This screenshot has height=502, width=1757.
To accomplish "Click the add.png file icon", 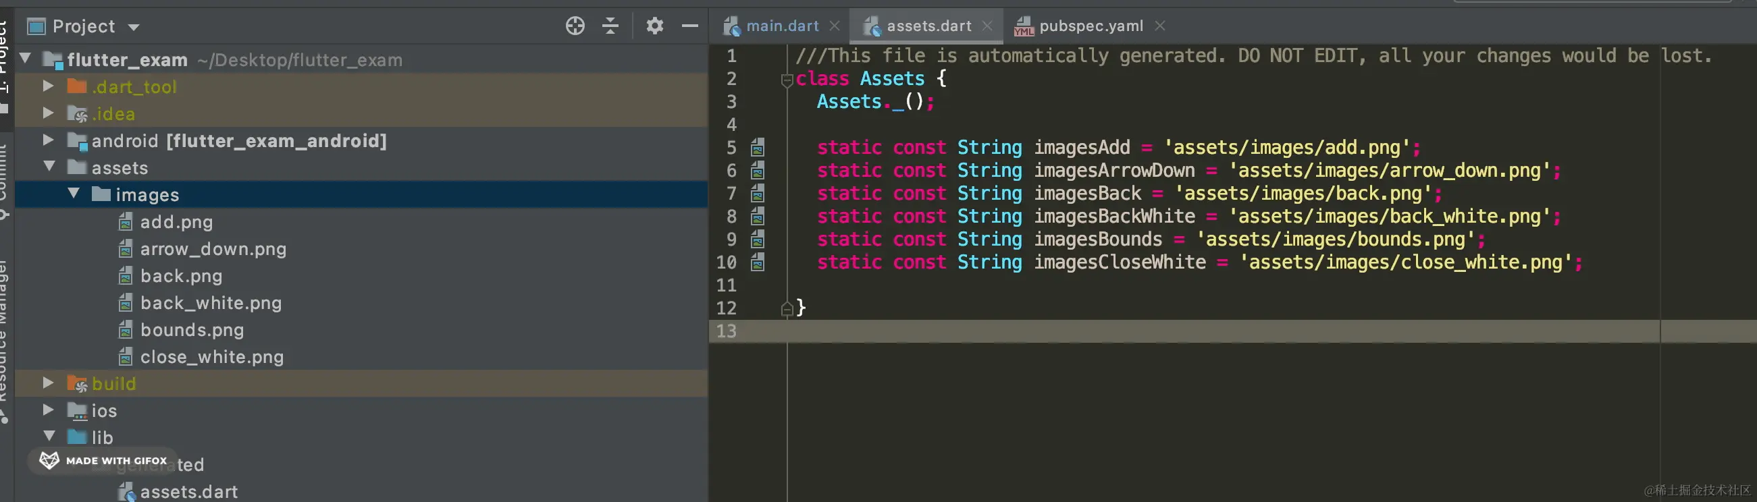I will (x=126, y=221).
